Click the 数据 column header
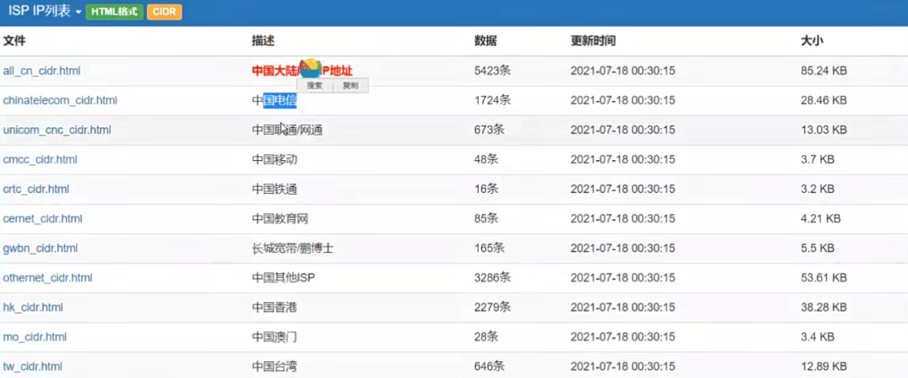The height and width of the screenshot is (378, 908). point(485,41)
